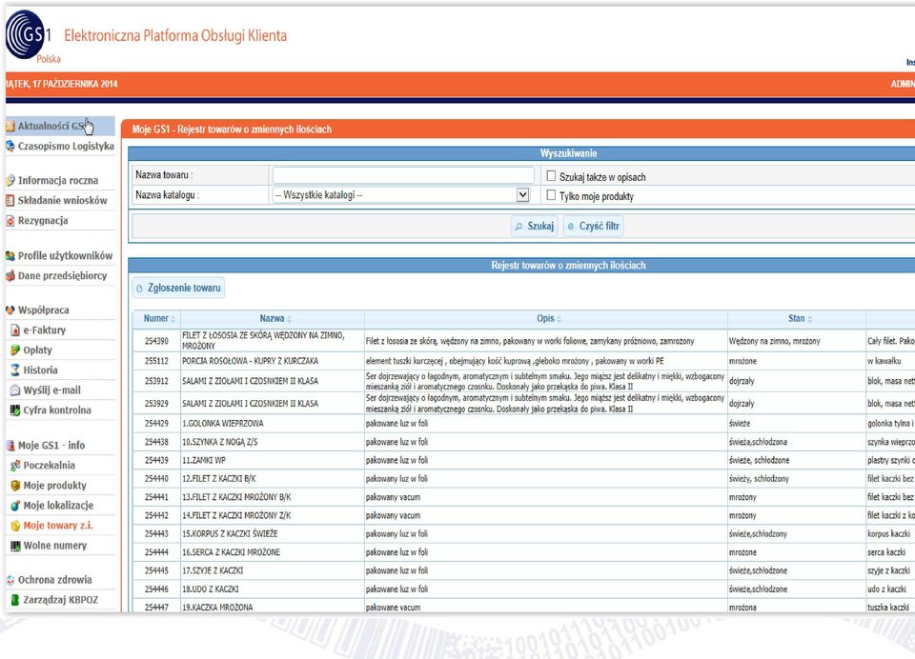
Task: Select Moje towary z.i. in the sidebar
Action: pyautogui.click(x=58, y=526)
